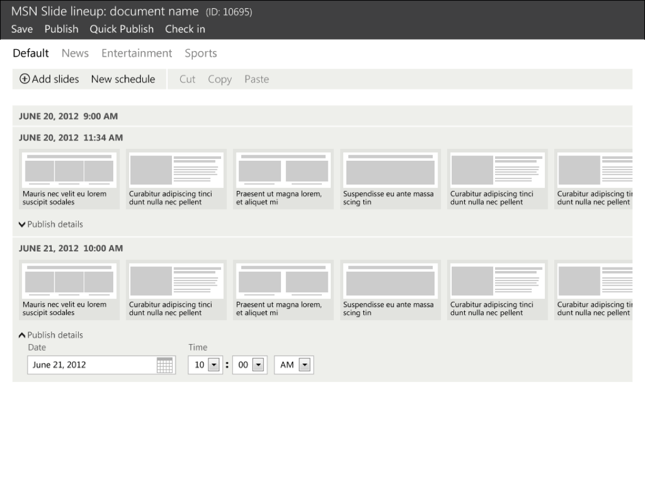Viewport: 645px width, 484px height.
Task: Select 'Suspendisse eu ante' slide in June 21 schedule
Action: 390,289
